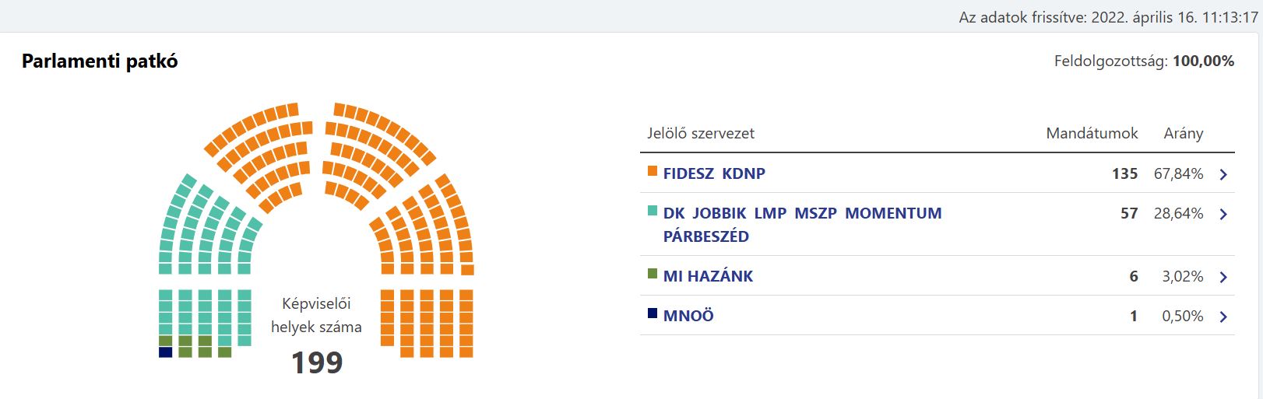Screen dimensions: 1263x399
Task: Open the FIDESZ KDNP party link
Action: (x=714, y=173)
